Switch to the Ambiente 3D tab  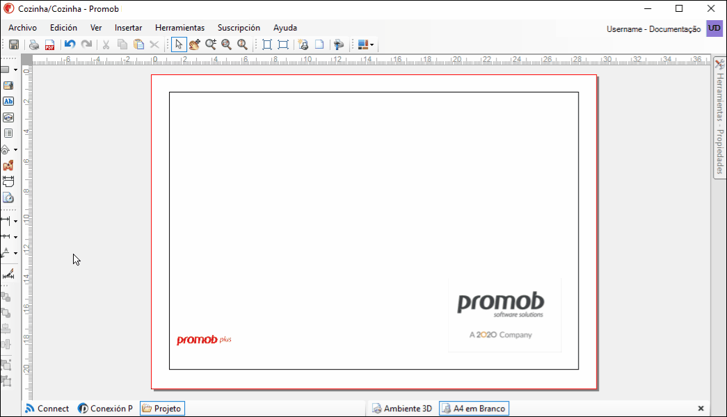tap(402, 409)
